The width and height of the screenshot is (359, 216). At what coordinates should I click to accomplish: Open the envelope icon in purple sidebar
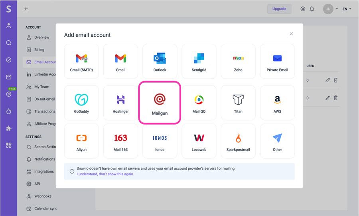(9, 77)
